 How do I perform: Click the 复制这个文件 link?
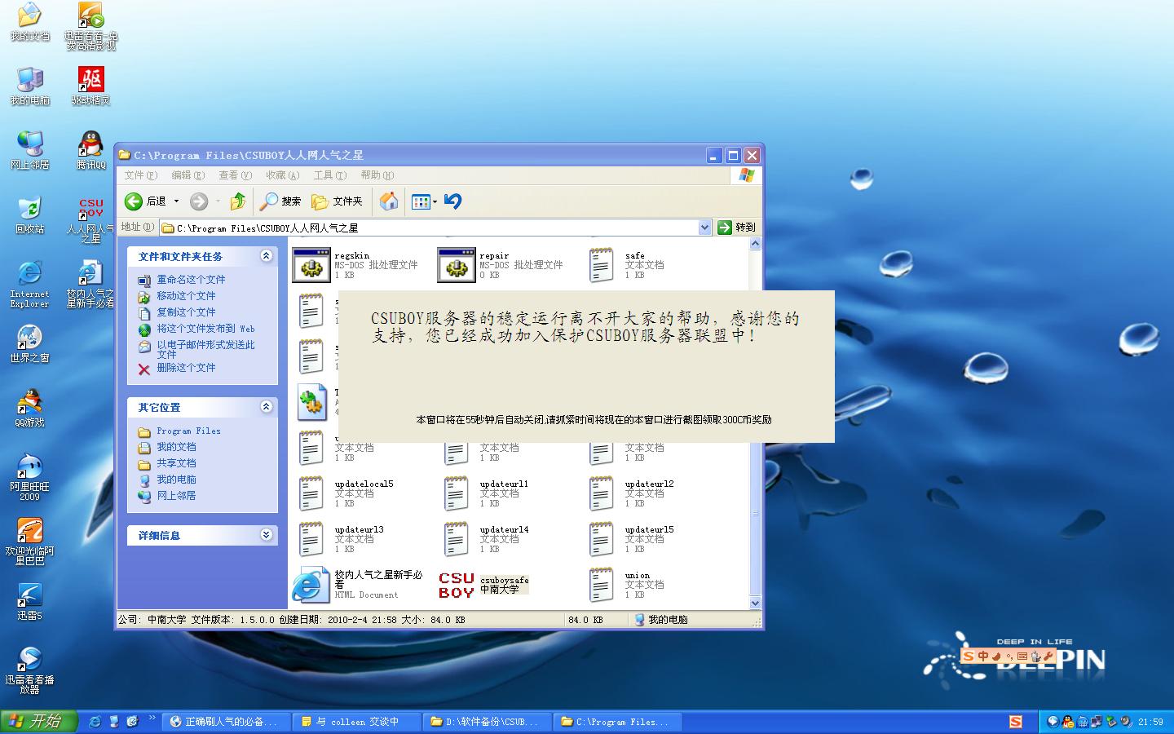point(186,312)
